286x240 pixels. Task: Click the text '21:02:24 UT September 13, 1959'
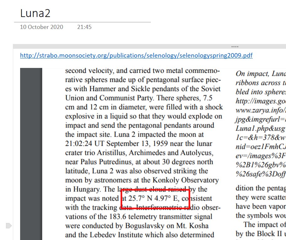116,144
